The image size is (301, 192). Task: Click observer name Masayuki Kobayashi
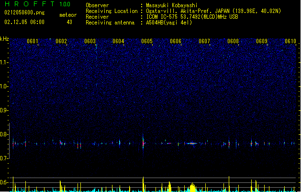click(172, 5)
